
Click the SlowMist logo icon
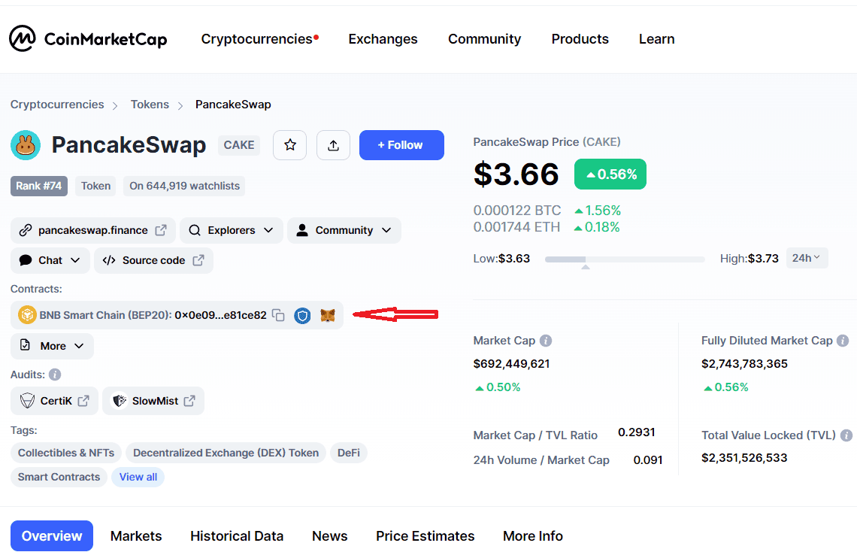(x=119, y=401)
